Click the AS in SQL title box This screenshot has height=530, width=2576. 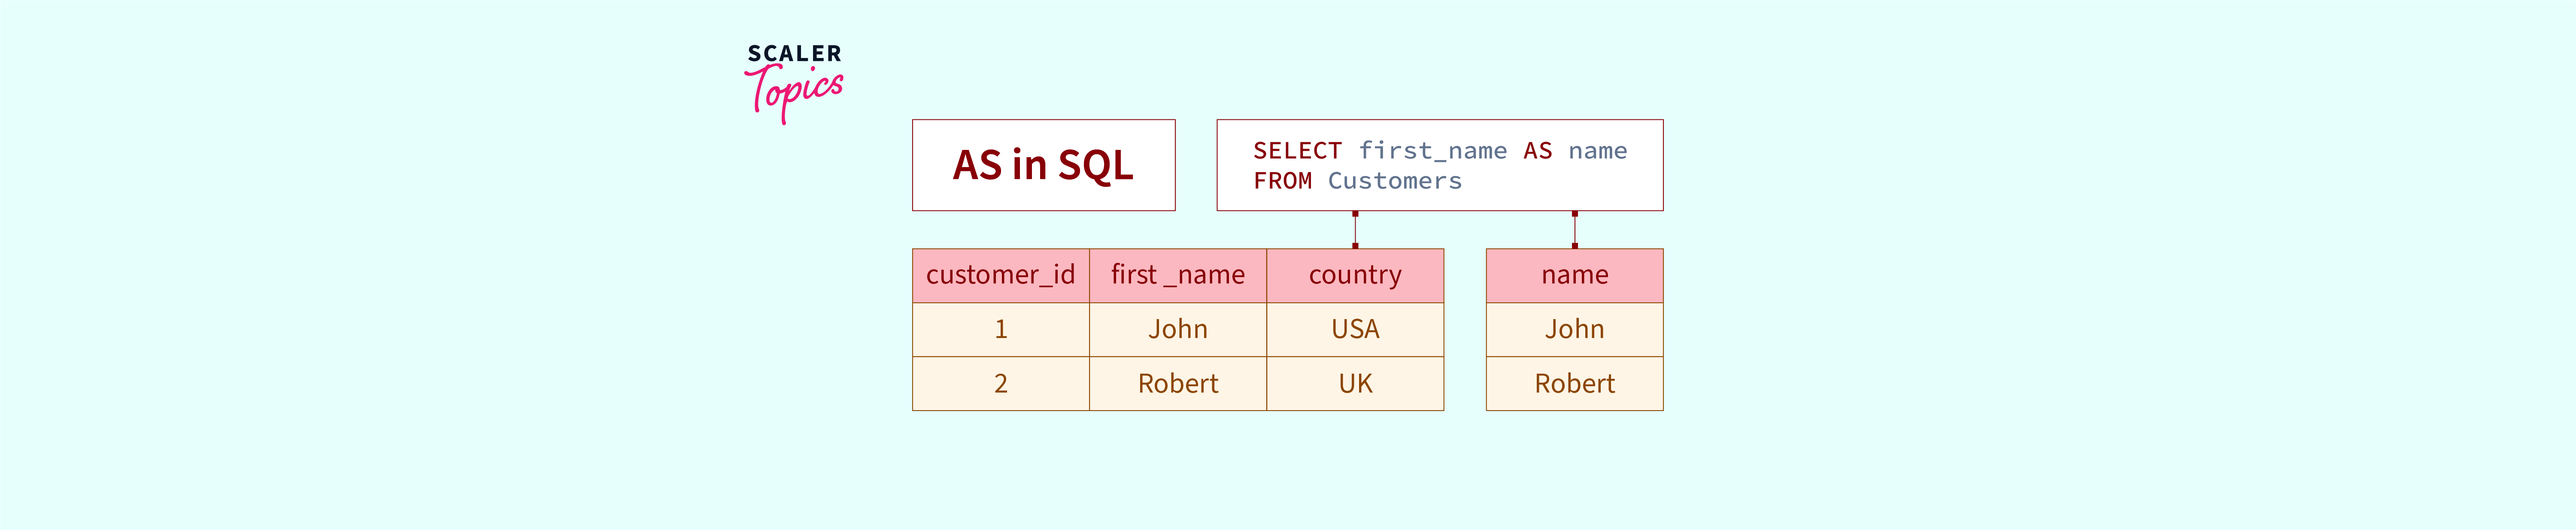[1043, 165]
